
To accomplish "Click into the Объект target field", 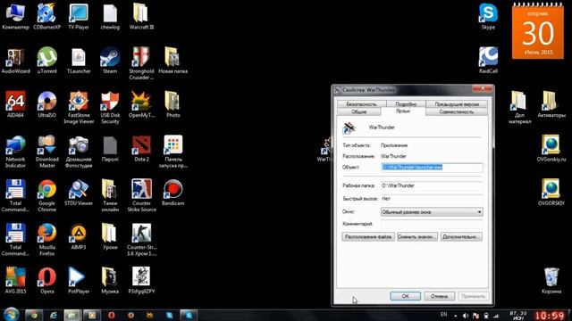I will point(432,168).
